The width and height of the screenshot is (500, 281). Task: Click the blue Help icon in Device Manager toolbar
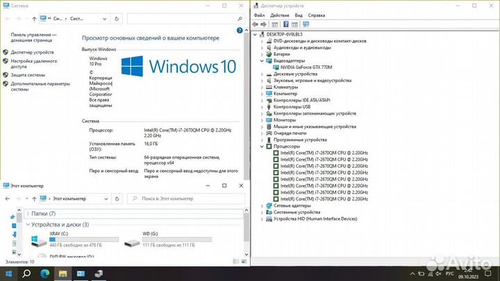pos(286,24)
